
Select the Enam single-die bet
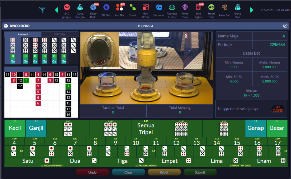264,161
